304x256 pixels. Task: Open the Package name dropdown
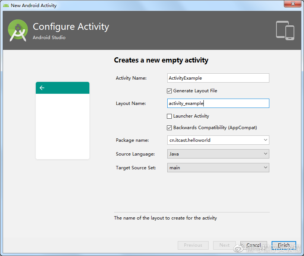click(x=265, y=140)
